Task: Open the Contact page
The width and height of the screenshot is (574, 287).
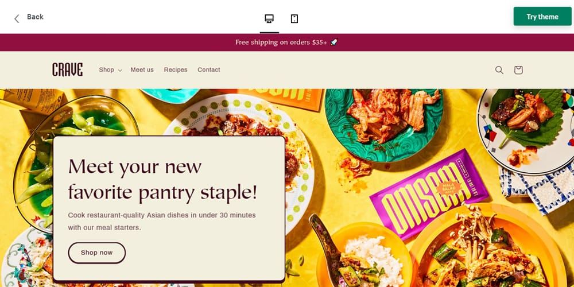Action: pyautogui.click(x=209, y=69)
